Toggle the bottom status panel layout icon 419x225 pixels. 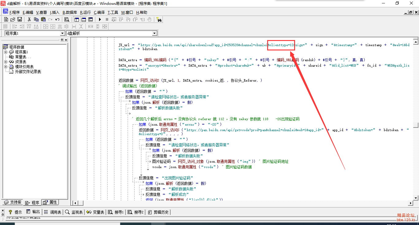[83, 19]
